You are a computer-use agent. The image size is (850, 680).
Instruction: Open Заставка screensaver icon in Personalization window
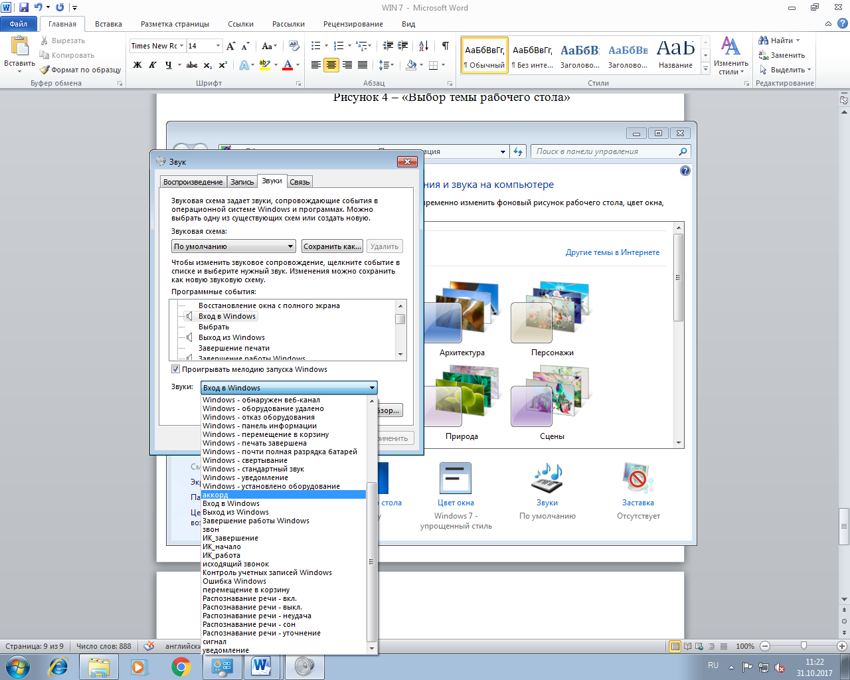(x=638, y=478)
